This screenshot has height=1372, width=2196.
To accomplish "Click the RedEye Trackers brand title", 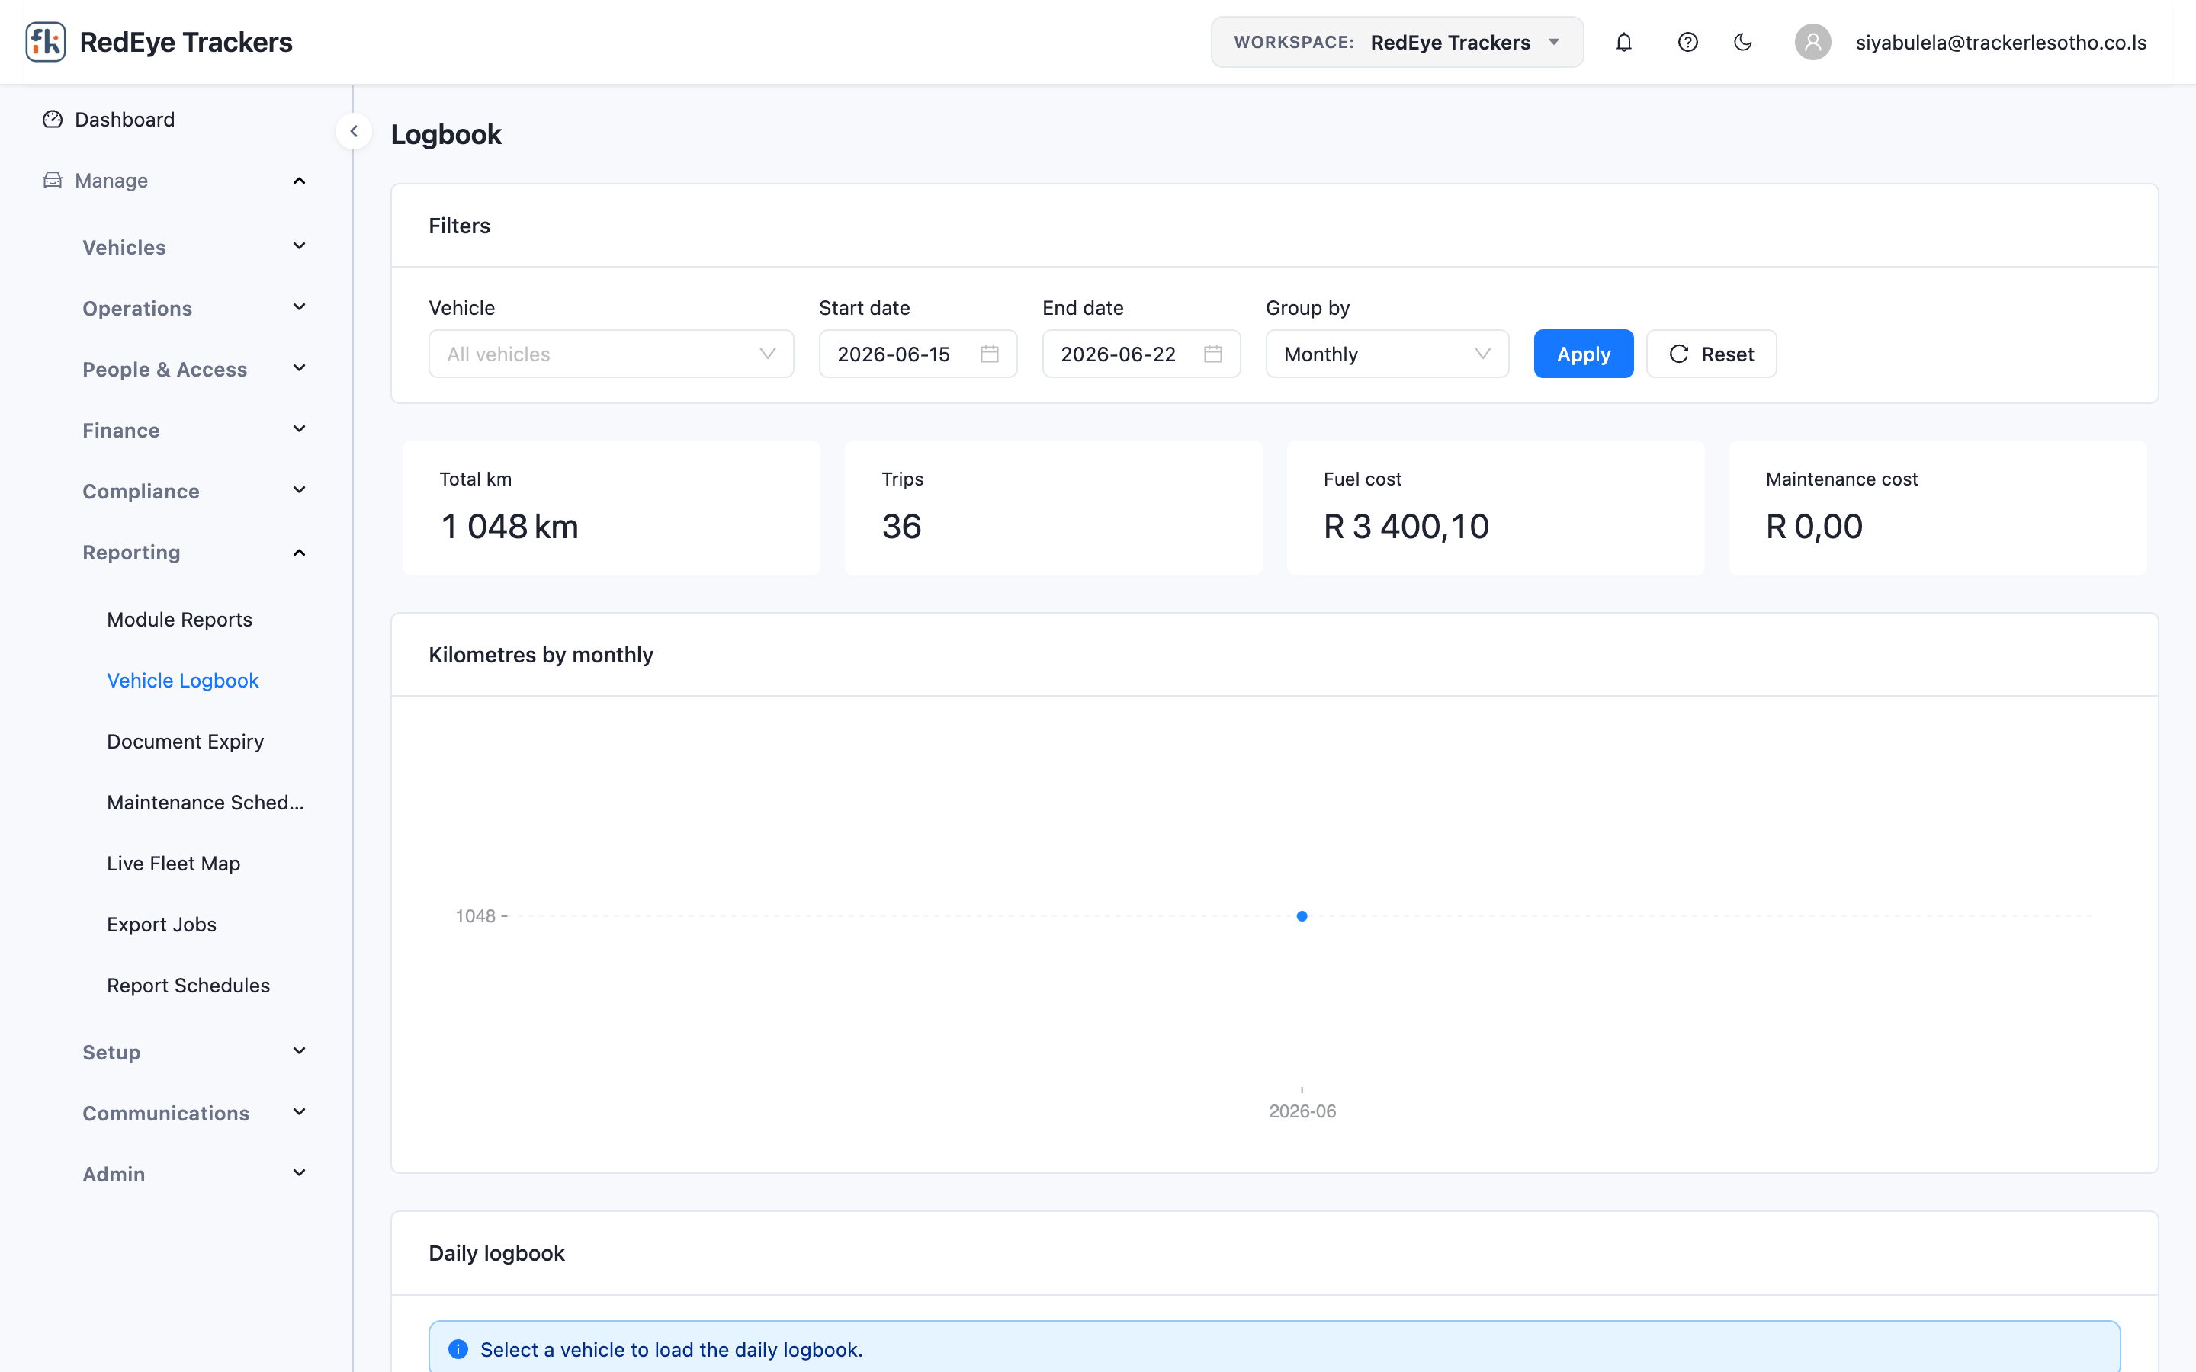I will (186, 42).
